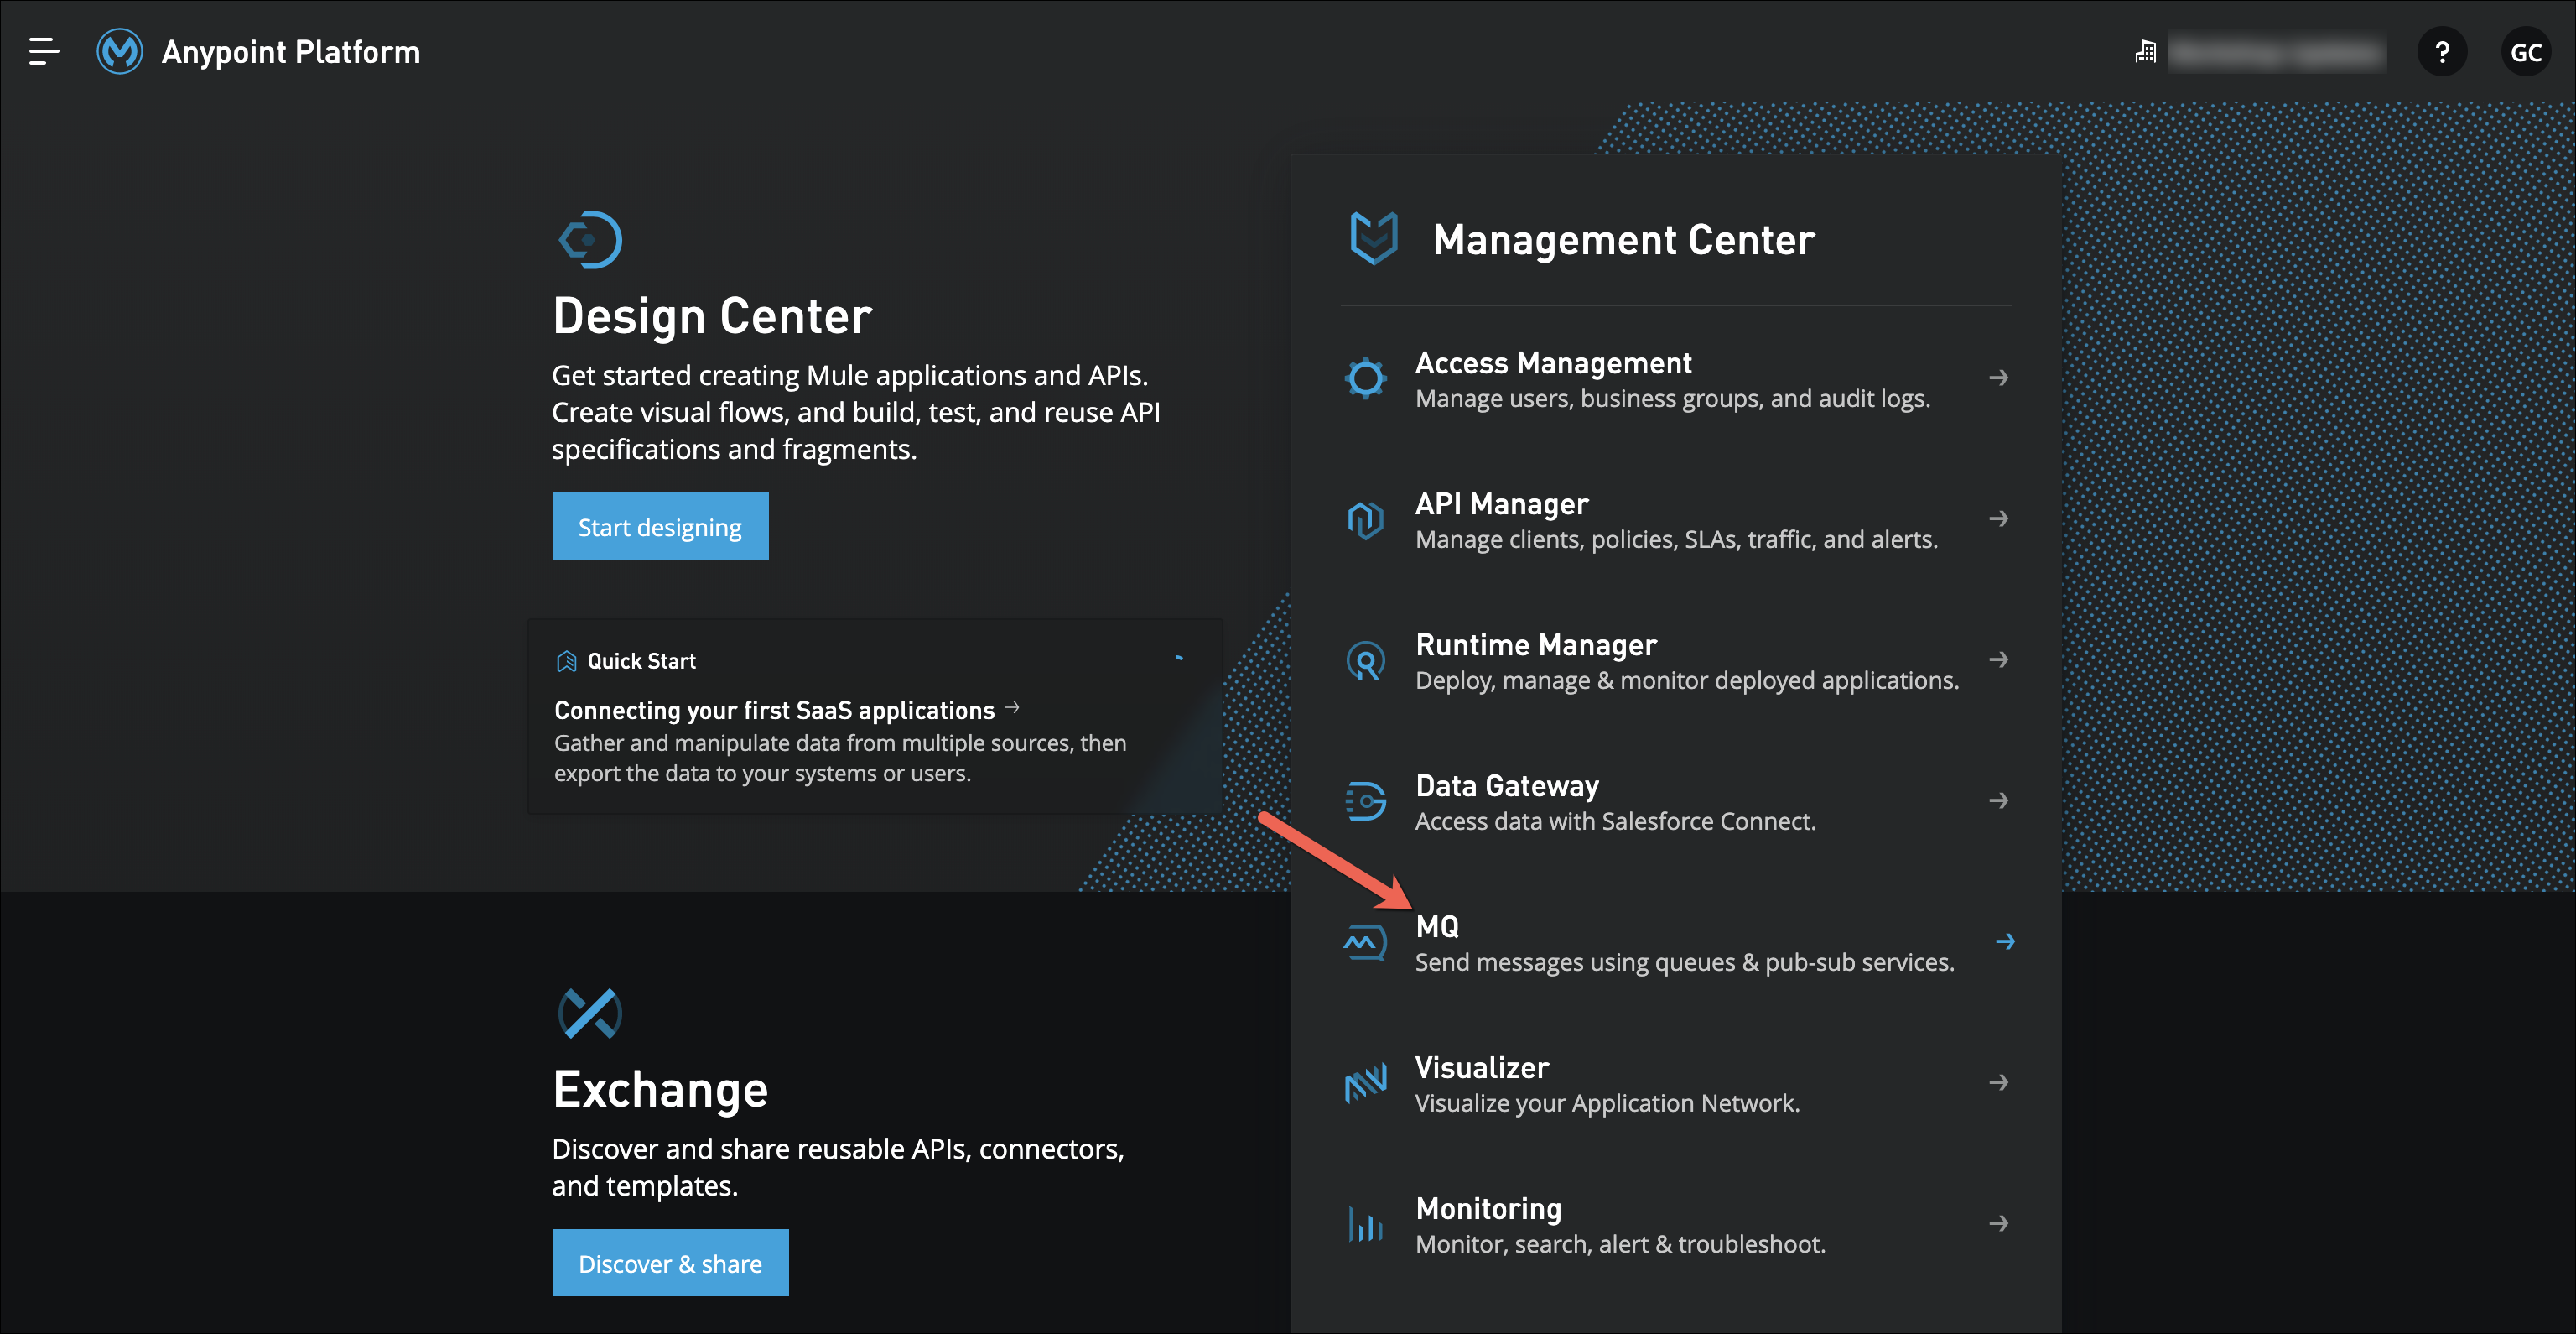Screen dimensions: 2576x1334
Task: Open MQ
Action: (1437, 927)
